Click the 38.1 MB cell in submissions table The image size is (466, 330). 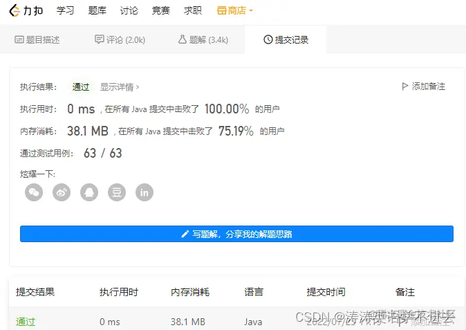click(188, 322)
